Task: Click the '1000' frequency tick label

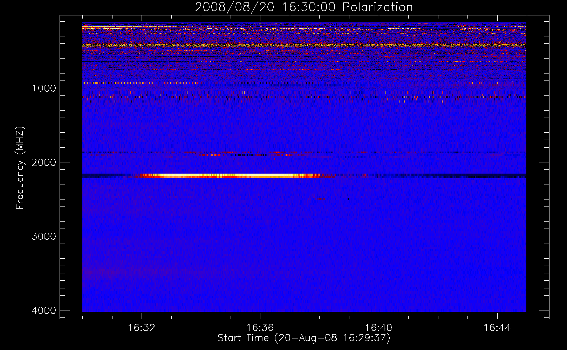Action: coord(44,88)
